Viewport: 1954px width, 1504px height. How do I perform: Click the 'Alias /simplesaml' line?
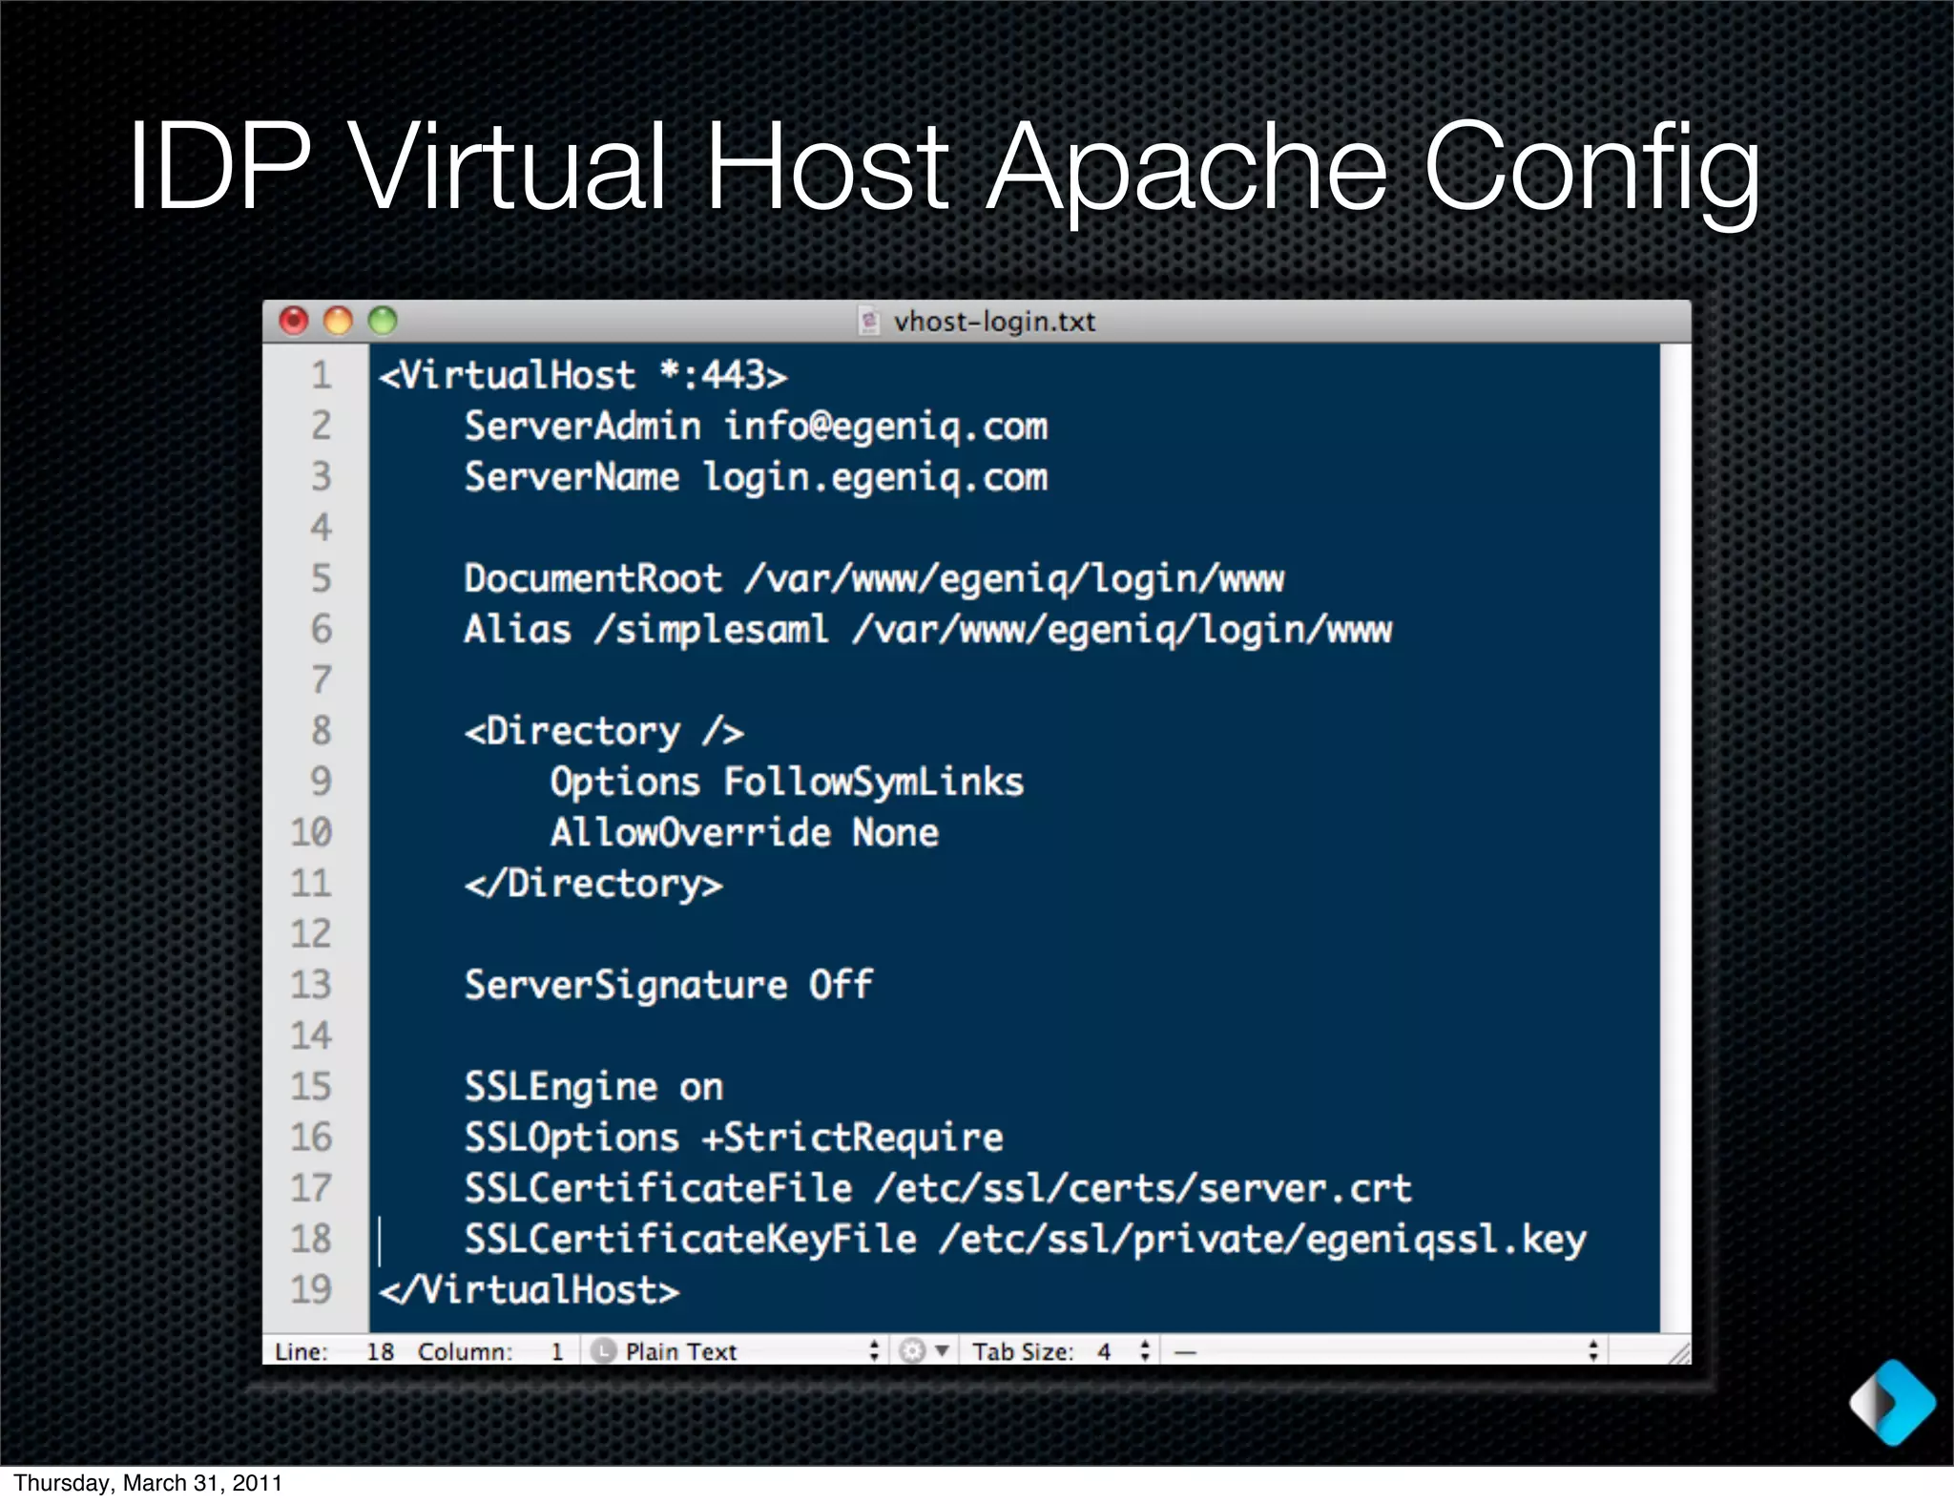[x=927, y=630]
